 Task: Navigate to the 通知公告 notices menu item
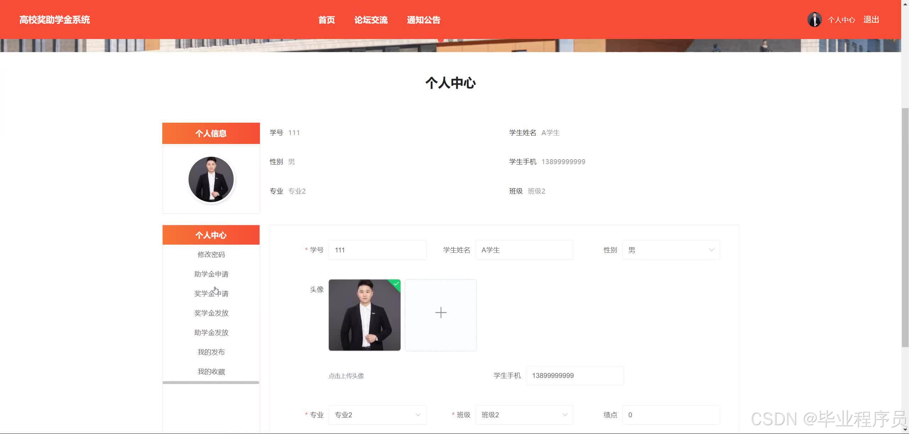[x=423, y=20]
